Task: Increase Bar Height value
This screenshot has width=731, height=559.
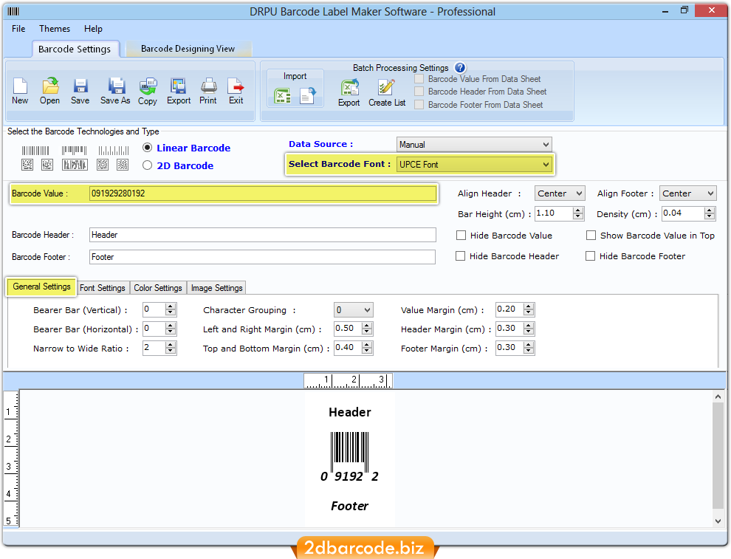Action: point(578,210)
